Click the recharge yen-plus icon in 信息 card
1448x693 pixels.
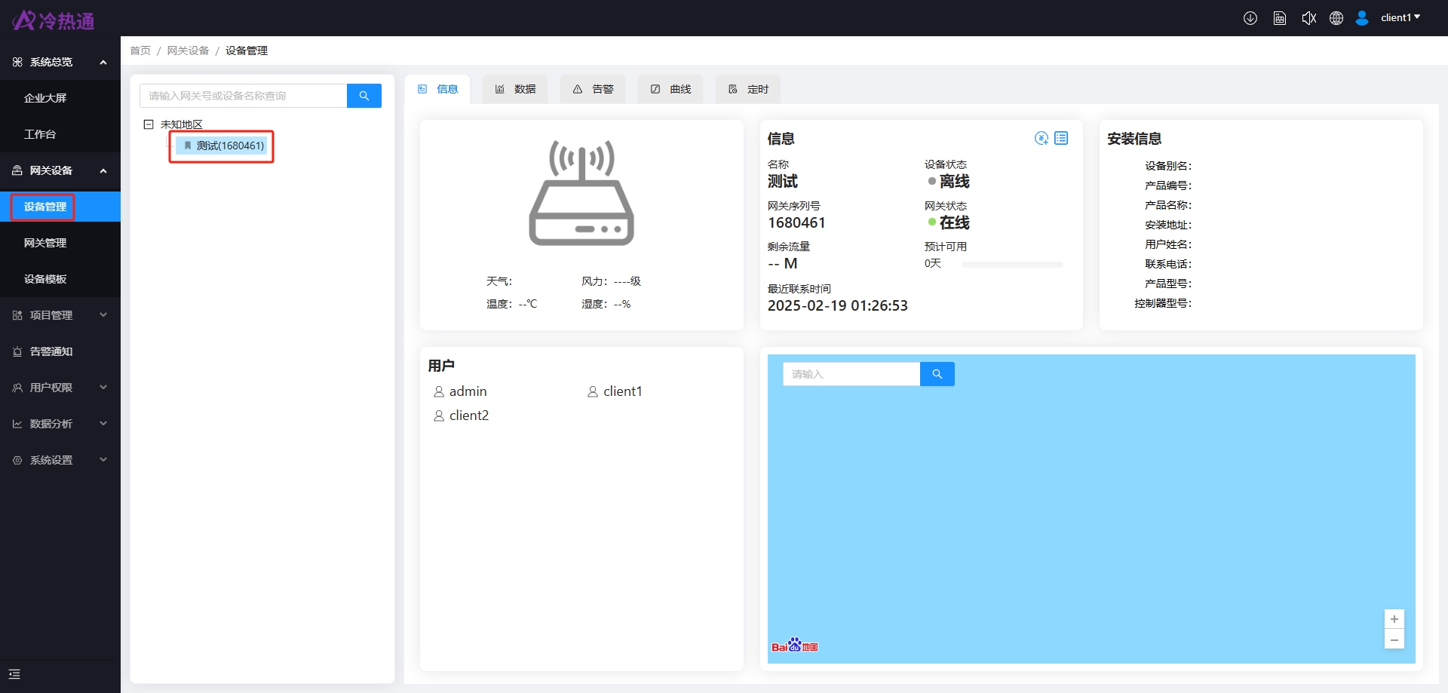pos(1042,138)
